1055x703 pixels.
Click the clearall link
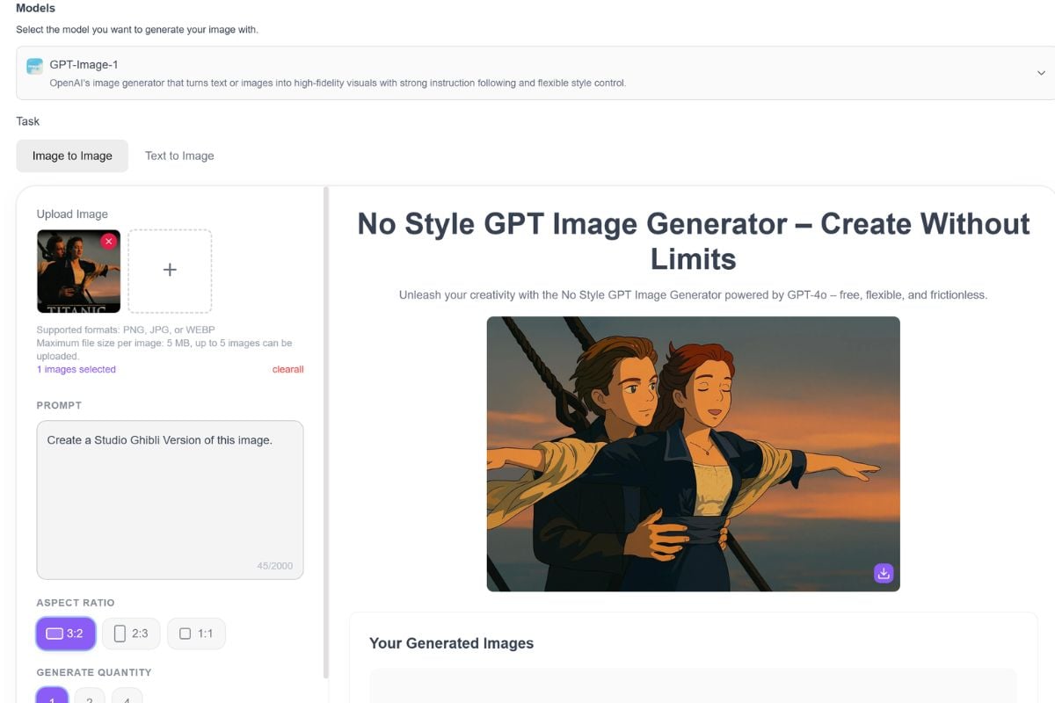click(287, 369)
